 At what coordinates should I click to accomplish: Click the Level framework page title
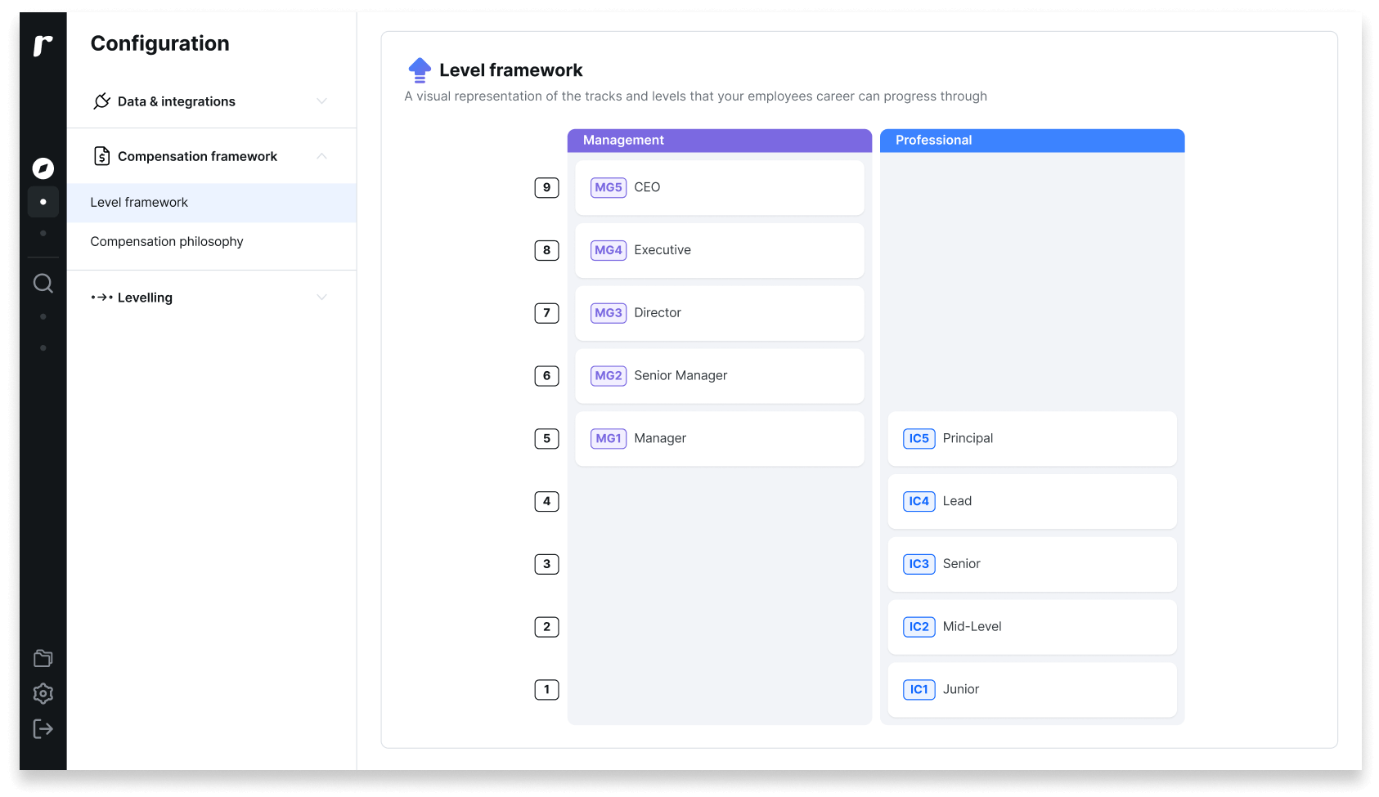pos(511,70)
